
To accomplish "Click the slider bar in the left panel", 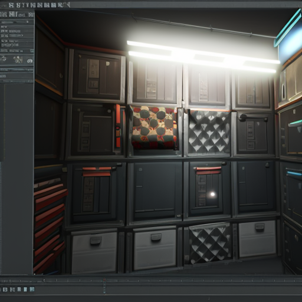I will click(13, 22).
